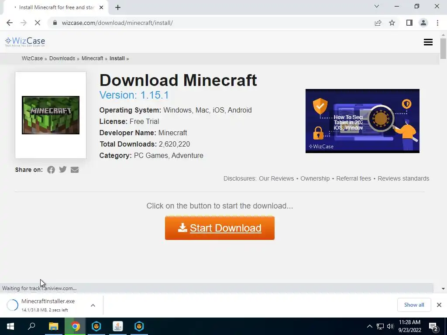Open the Chrome three-dot menu
The height and width of the screenshot is (335, 447).
437,23
